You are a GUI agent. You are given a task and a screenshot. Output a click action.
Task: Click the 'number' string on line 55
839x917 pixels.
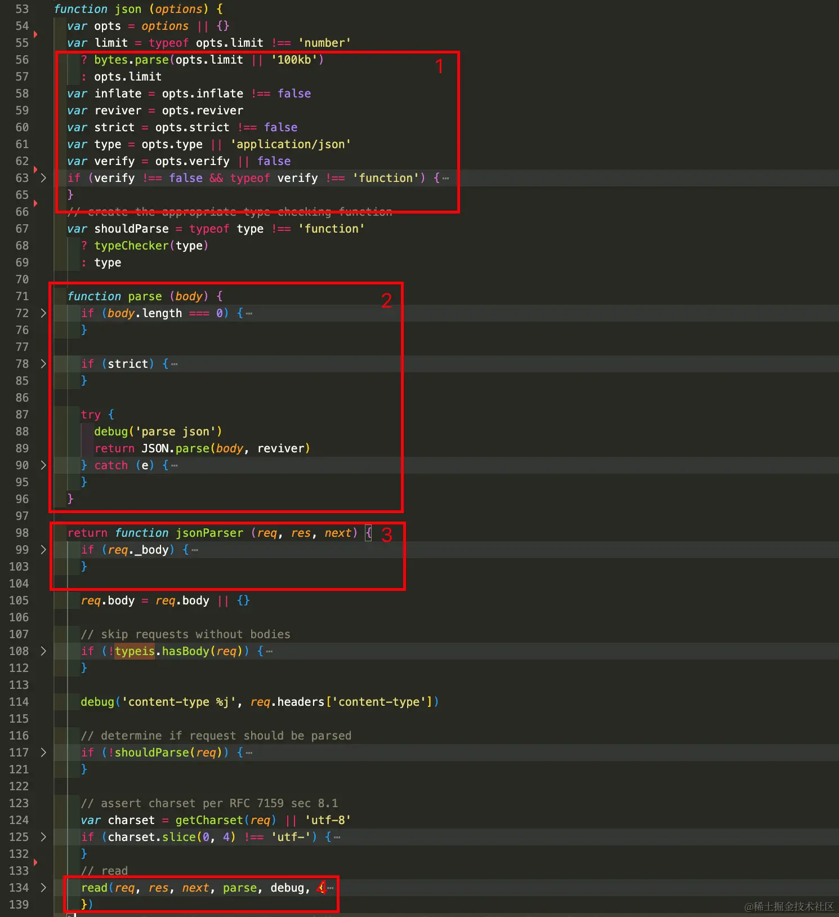click(x=324, y=43)
